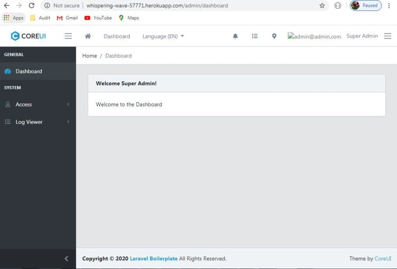Viewport: 397px width, 269px height.
Task: Click the Access user icon in sidebar
Action: pos(8,104)
